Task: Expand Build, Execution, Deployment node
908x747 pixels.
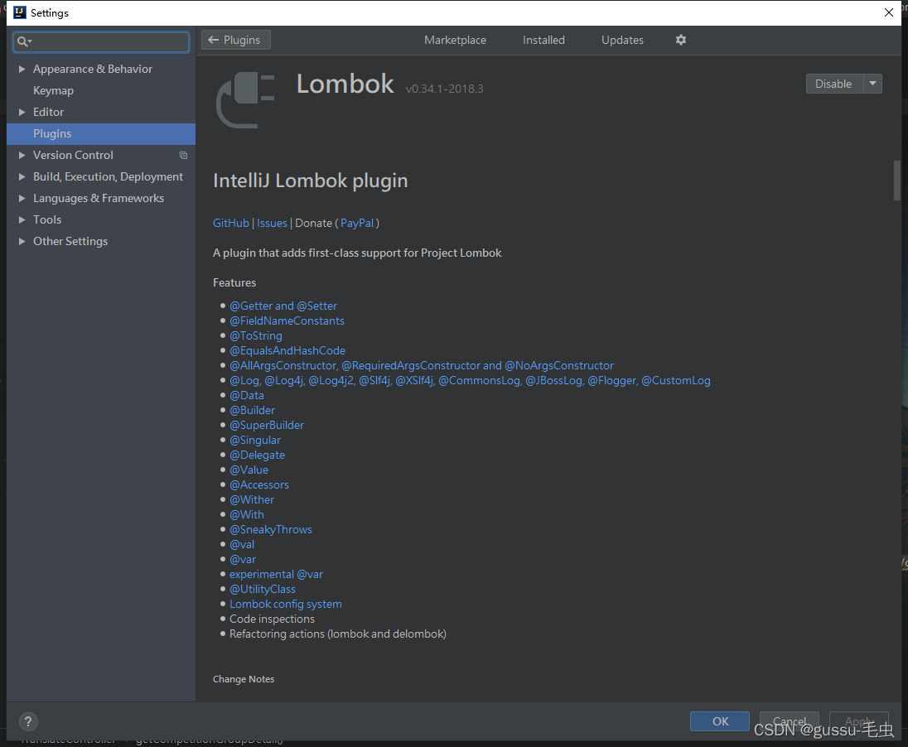Action: pyautogui.click(x=22, y=176)
